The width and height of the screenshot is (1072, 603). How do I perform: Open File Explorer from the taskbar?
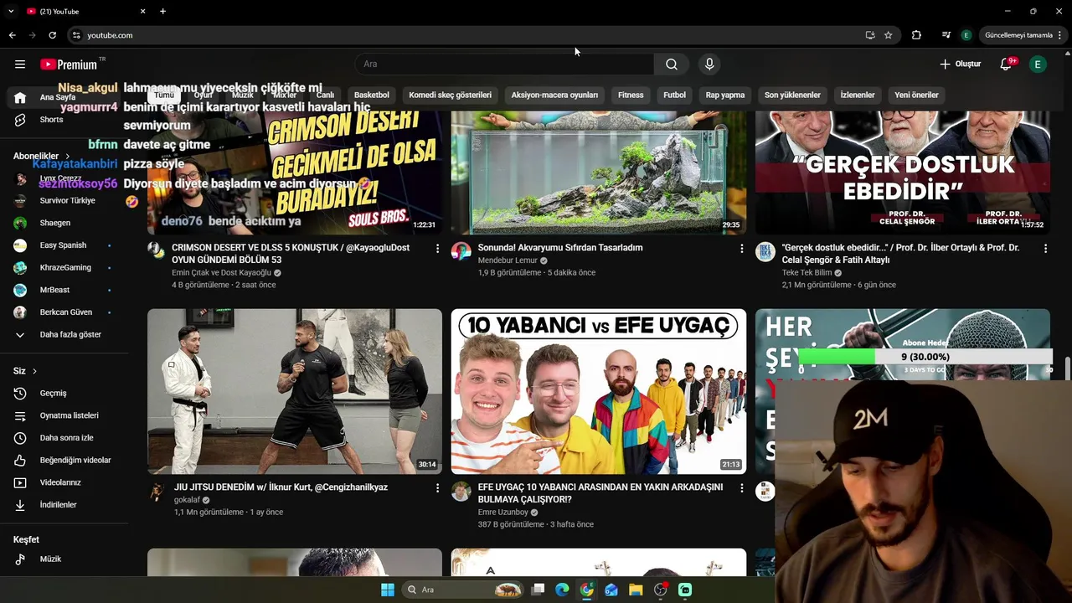coord(636,590)
